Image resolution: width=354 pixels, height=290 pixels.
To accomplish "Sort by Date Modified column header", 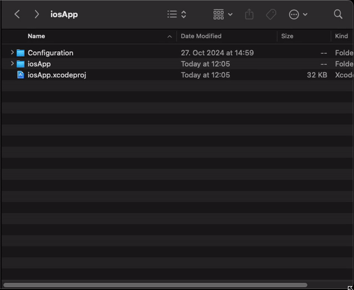I will 201,36.
